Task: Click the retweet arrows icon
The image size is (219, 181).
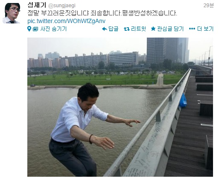Action: click(127, 29)
